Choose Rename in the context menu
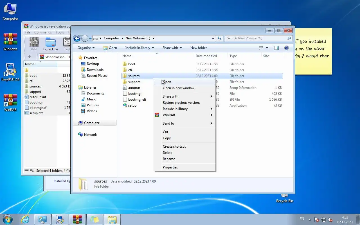The width and height of the screenshot is (360, 225). 184,159
